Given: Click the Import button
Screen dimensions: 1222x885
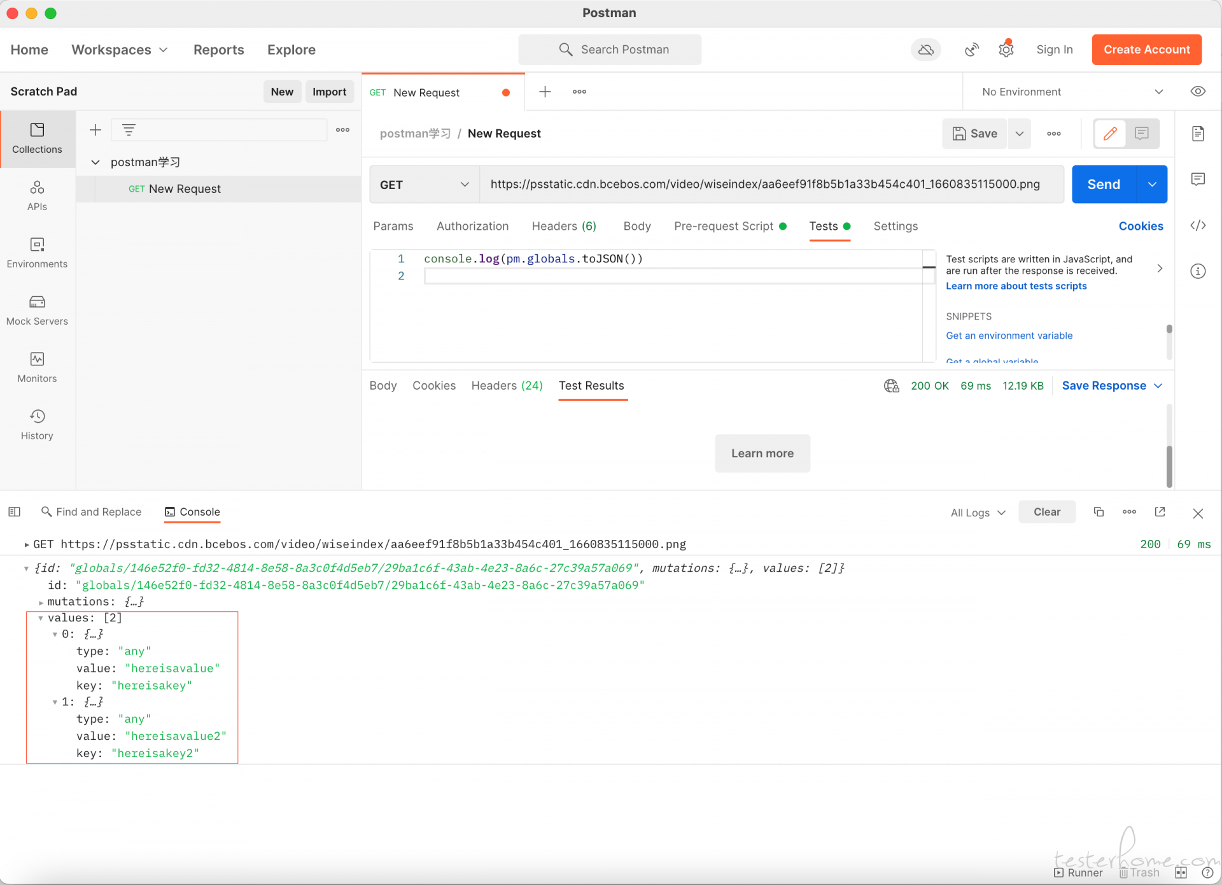Looking at the screenshot, I should pos(329,92).
